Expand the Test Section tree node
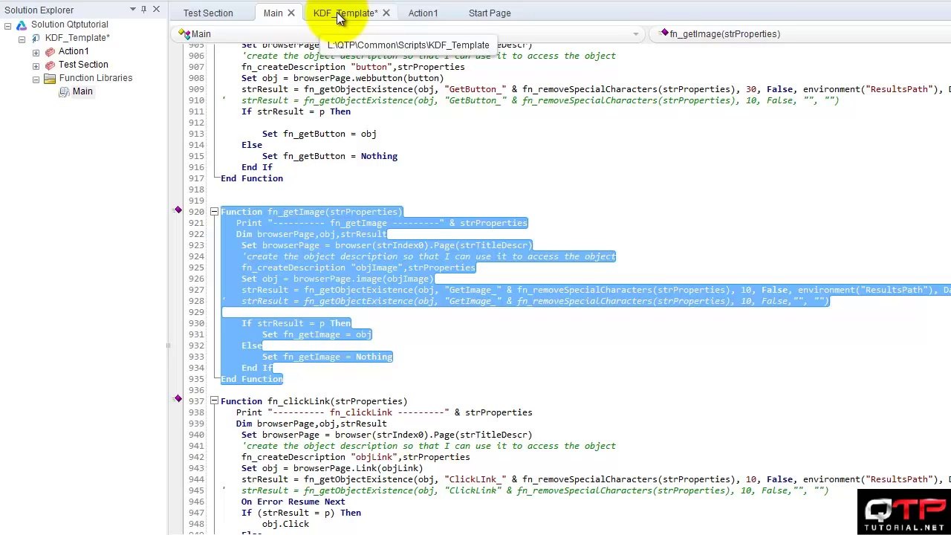The height and width of the screenshot is (535, 951). click(x=36, y=65)
